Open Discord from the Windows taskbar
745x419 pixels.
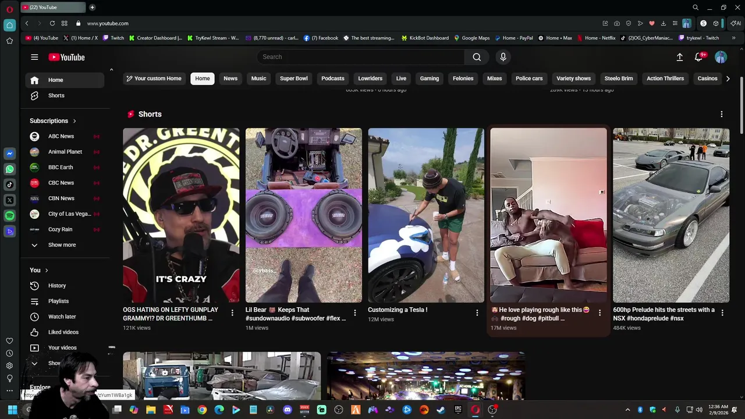point(287,410)
